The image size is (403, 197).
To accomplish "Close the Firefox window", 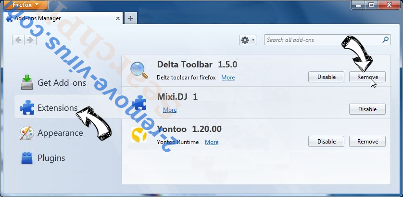I will [389, 4].
